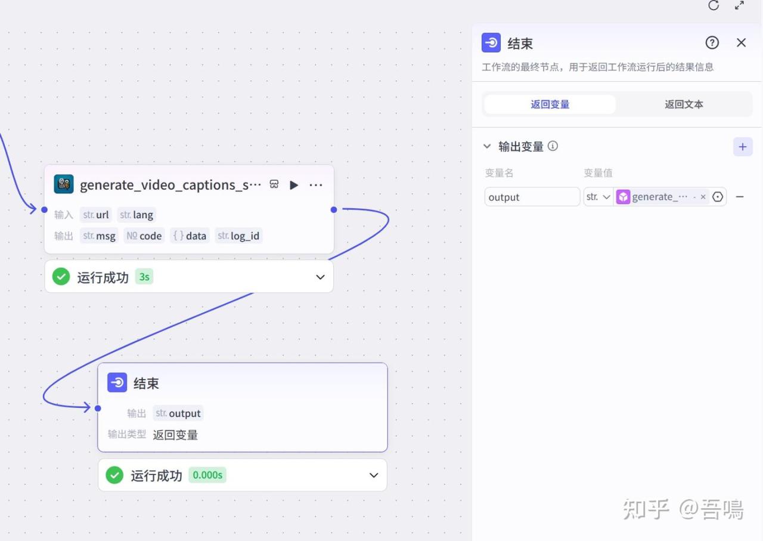Screen dimensions: 763x541
Task: Run the generate_video_captions node with play icon
Action: [294, 185]
